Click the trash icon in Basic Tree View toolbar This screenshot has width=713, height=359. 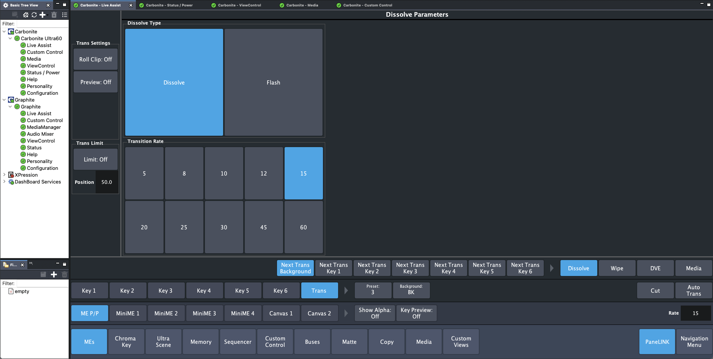point(54,15)
